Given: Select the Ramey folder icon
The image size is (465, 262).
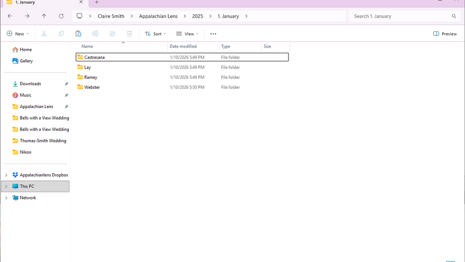Looking at the screenshot, I should [x=80, y=77].
